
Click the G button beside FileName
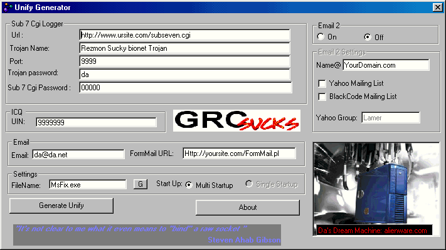[141, 184]
